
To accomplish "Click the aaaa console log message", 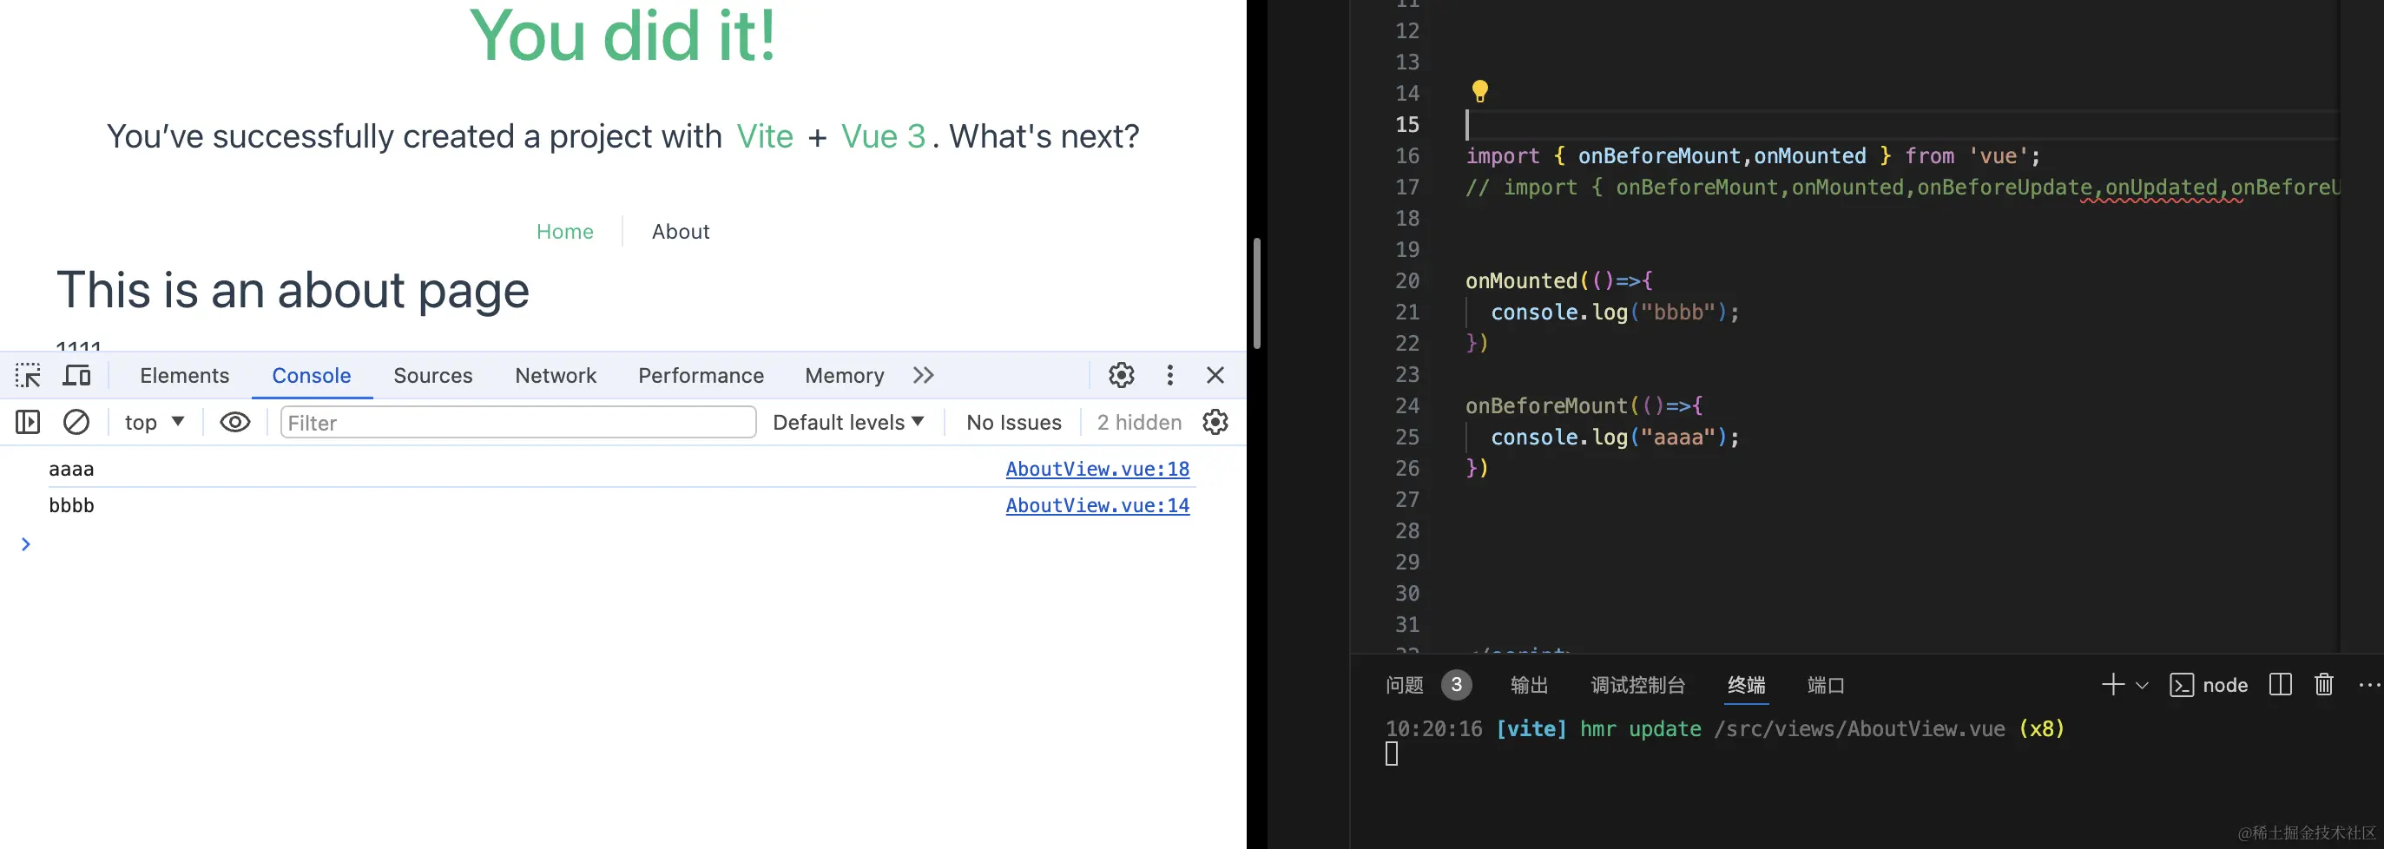I will coord(71,469).
